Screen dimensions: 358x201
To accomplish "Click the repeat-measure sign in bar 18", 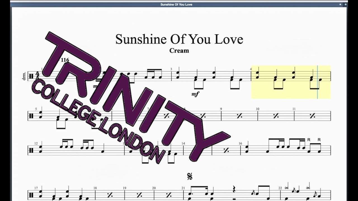I will [x=110, y=195].
